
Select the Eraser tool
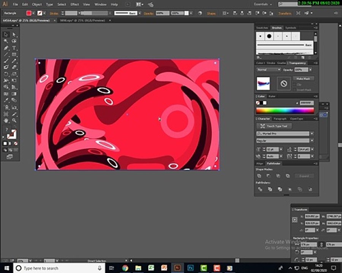click(14, 67)
